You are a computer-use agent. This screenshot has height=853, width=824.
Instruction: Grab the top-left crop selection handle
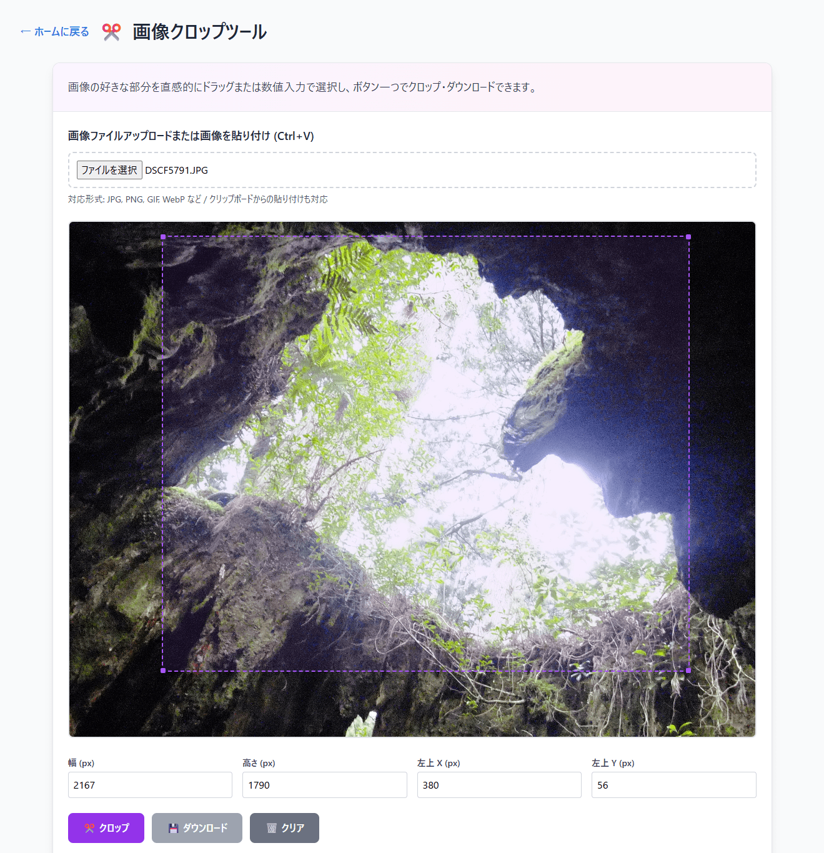pos(163,237)
